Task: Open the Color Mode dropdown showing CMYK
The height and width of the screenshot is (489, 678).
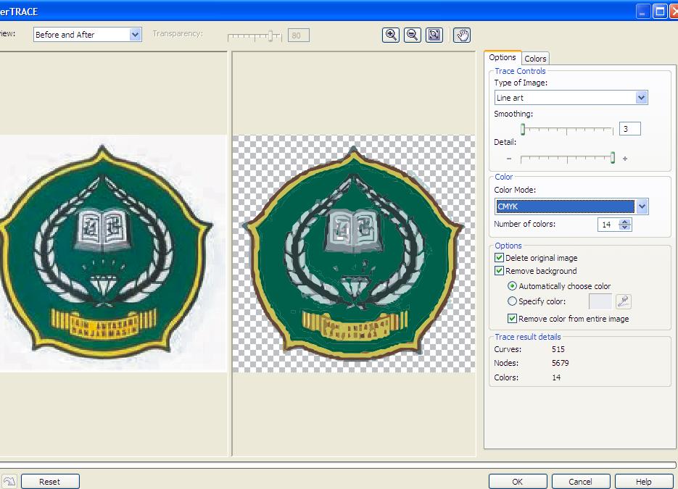Action: 571,206
